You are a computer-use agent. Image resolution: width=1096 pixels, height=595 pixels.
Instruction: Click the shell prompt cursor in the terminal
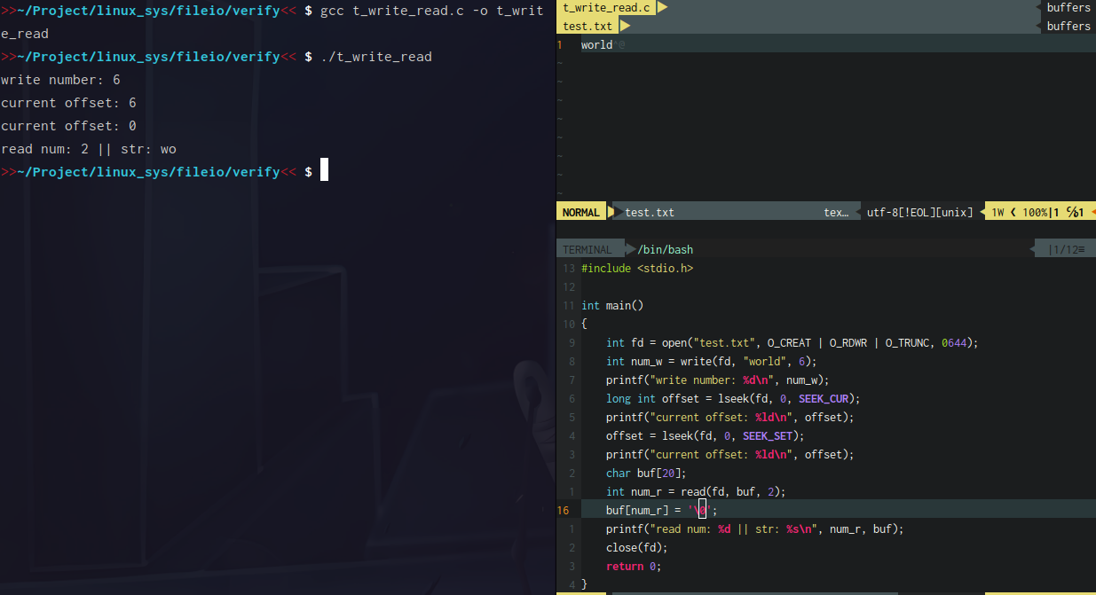pos(323,169)
